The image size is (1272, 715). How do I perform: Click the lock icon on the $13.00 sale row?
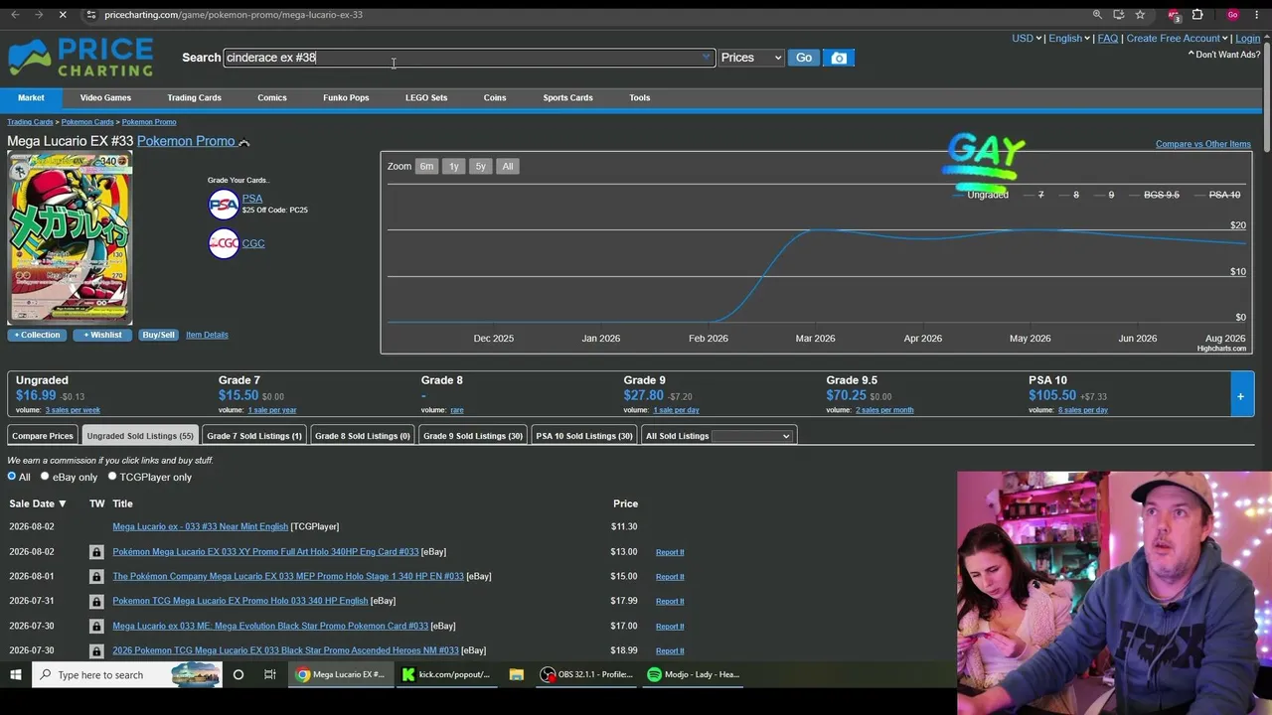pos(96,552)
